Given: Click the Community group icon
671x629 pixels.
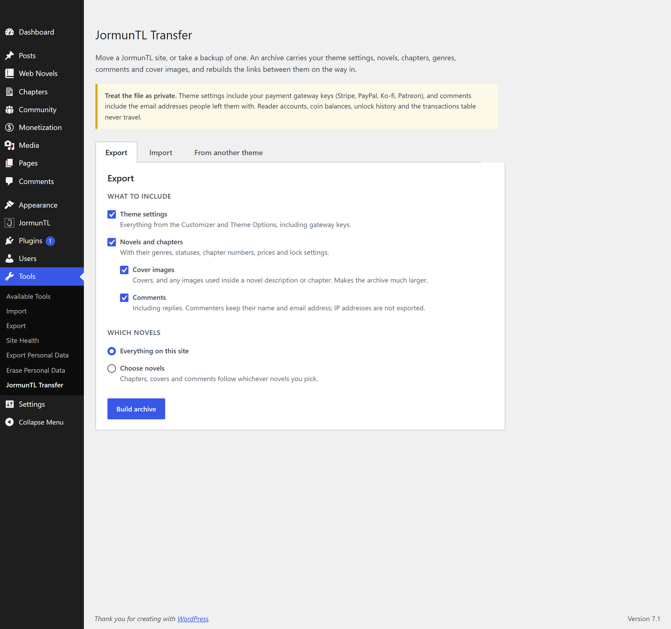Looking at the screenshot, I should (9, 109).
